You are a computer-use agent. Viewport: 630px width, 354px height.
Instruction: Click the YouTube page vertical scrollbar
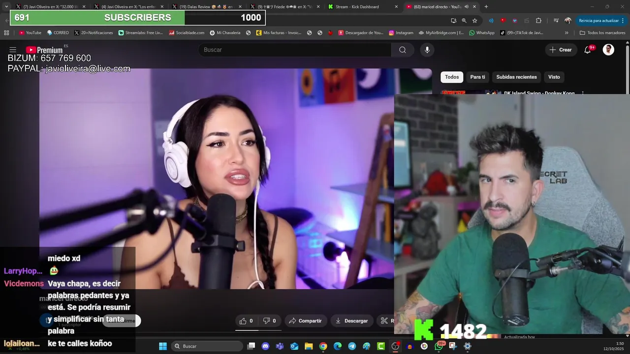point(628,69)
